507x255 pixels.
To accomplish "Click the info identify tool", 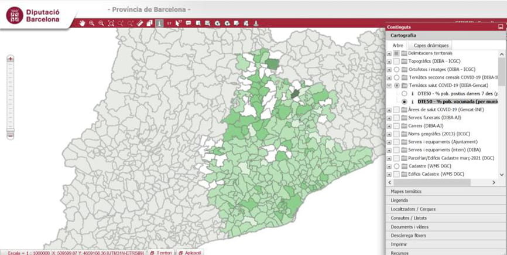I will click(159, 23).
